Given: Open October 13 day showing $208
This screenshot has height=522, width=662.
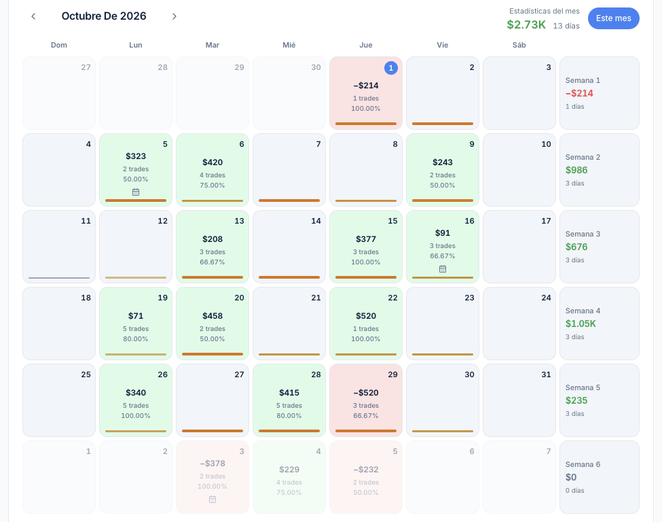Looking at the screenshot, I should pyautogui.click(x=213, y=247).
